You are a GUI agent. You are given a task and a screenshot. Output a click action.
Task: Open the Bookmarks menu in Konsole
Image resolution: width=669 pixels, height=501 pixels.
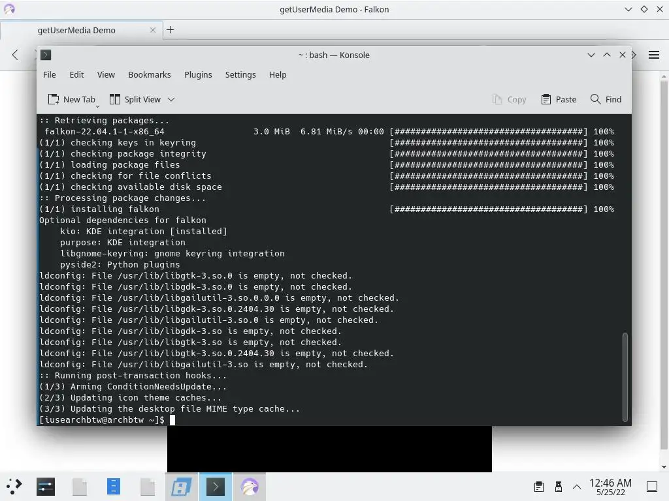pyautogui.click(x=150, y=74)
